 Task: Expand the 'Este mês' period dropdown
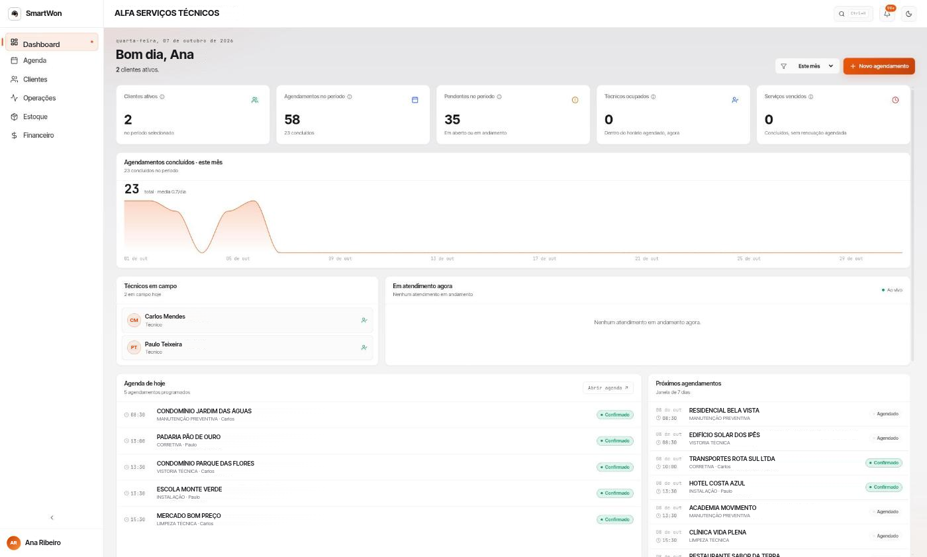tap(807, 66)
